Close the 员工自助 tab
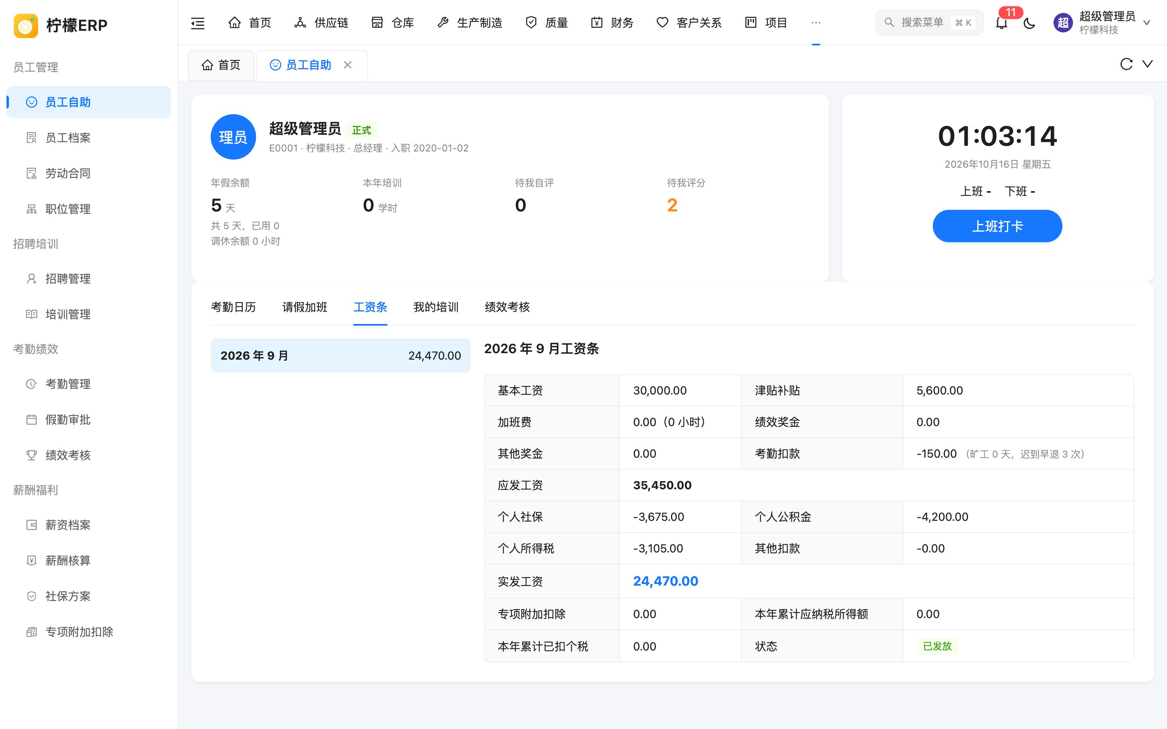The width and height of the screenshot is (1167, 729). pyautogui.click(x=348, y=65)
